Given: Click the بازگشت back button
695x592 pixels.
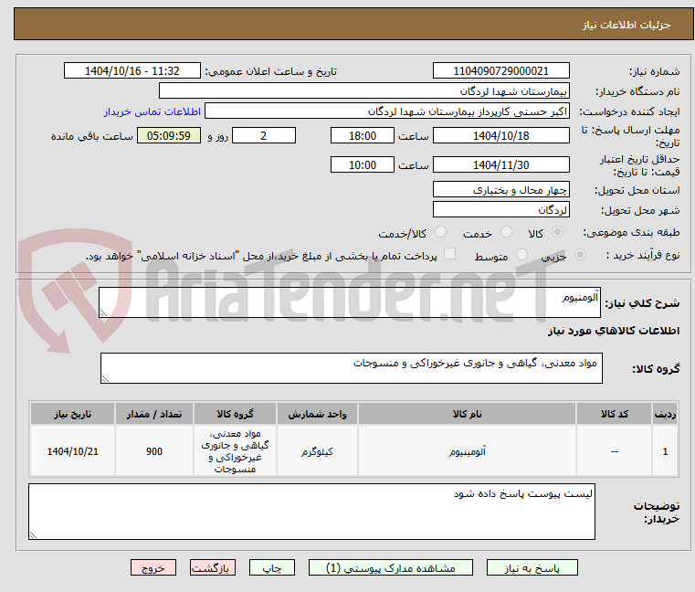Looking at the screenshot, I should coord(212,567).
